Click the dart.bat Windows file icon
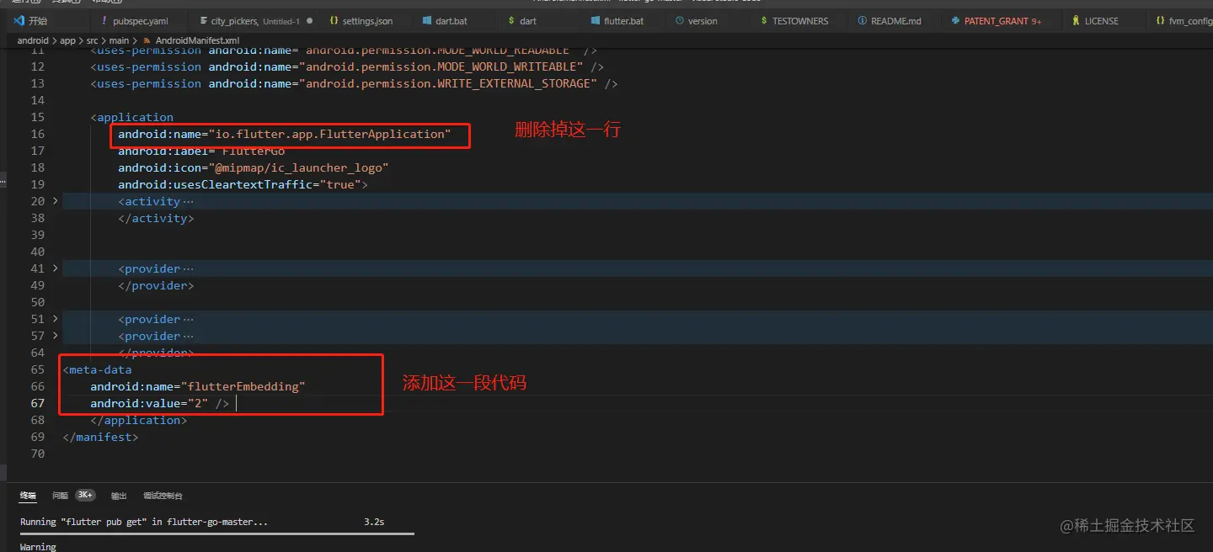This screenshot has width=1213, height=552. pos(426,21)
